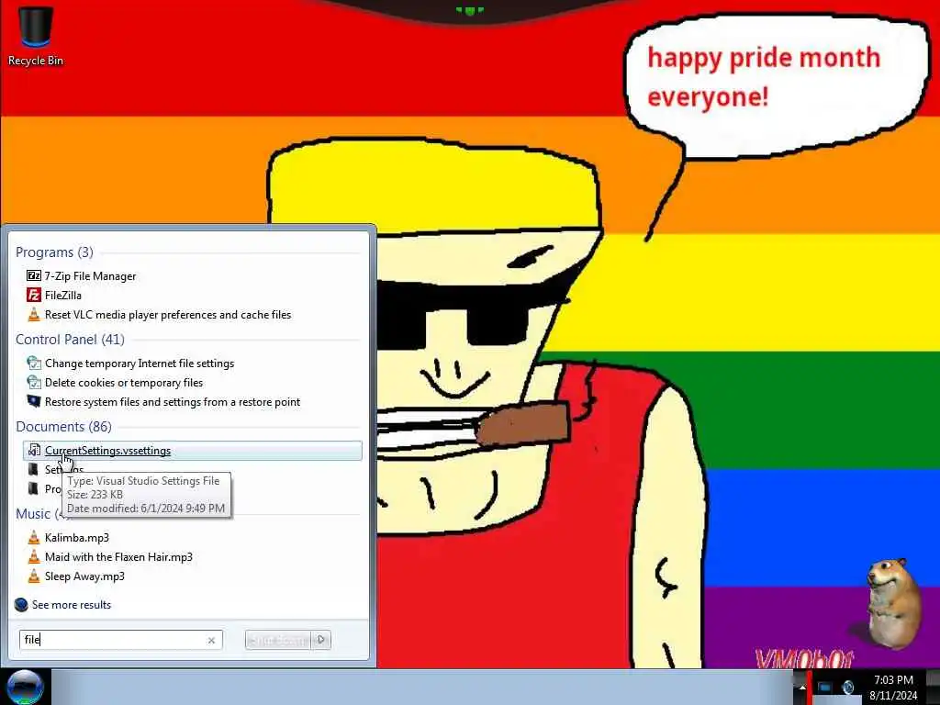940x705 pixels.
Task: Click icon beside Delete cookies or temporary files
Action: pos(34,383)
